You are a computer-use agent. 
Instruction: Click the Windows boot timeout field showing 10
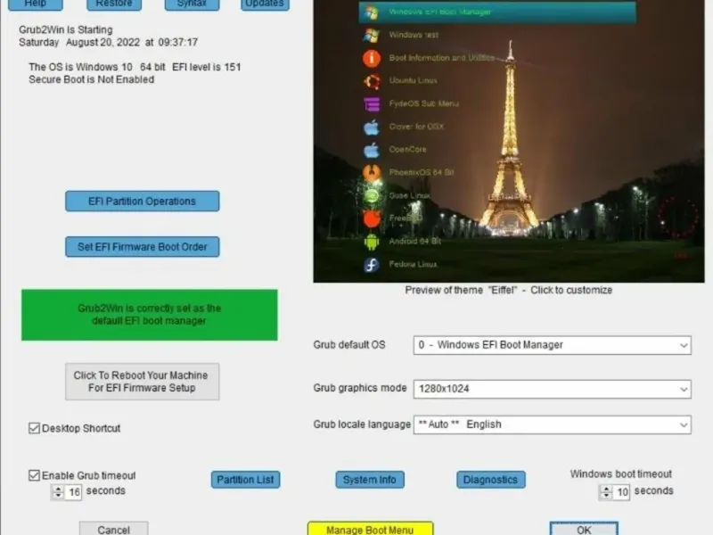(x=621, y=492)
